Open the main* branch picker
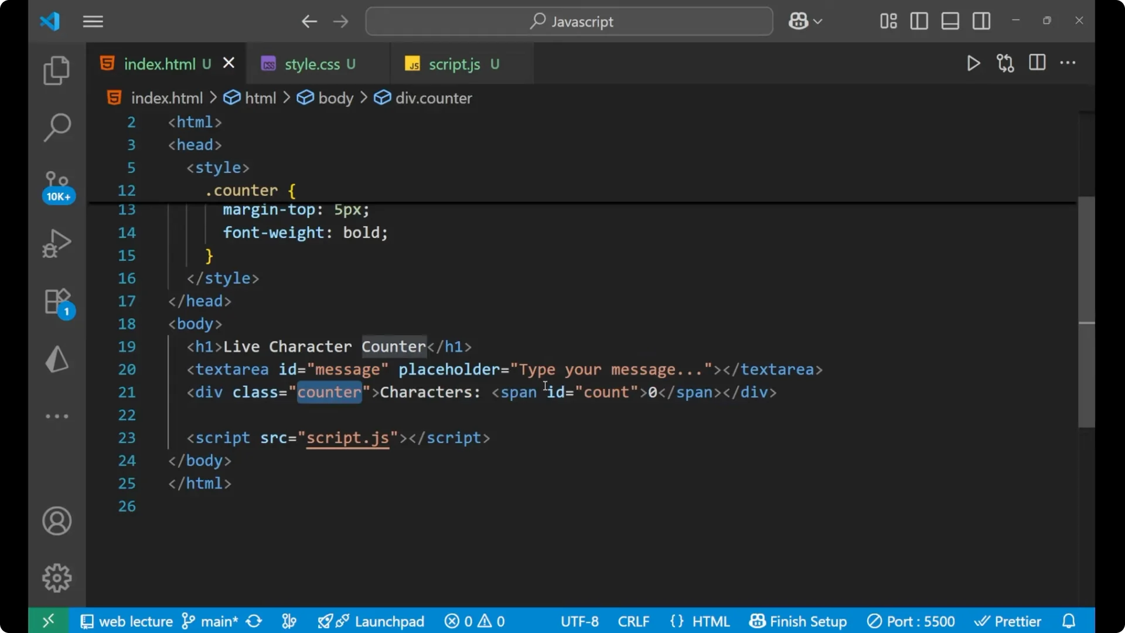Viewport: 1125px width, 633px height. click(209, 621)
